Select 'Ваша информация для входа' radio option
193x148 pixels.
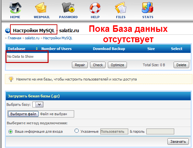click(x=11, y=131)
